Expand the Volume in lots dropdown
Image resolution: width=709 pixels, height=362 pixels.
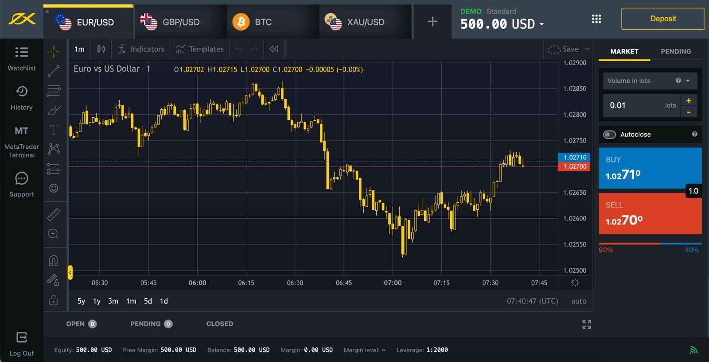688,81
